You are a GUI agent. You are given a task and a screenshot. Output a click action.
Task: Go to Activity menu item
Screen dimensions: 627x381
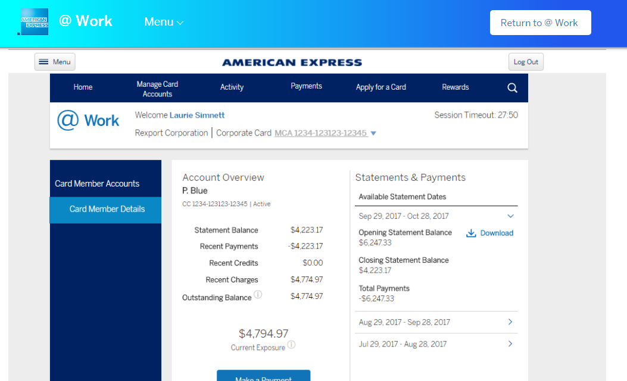click(232, 87)
